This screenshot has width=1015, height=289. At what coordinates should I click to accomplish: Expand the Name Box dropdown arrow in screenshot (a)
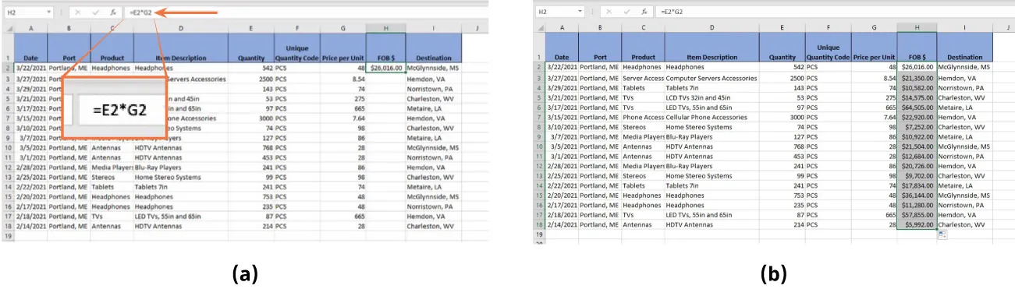click(x=48, y=12)
